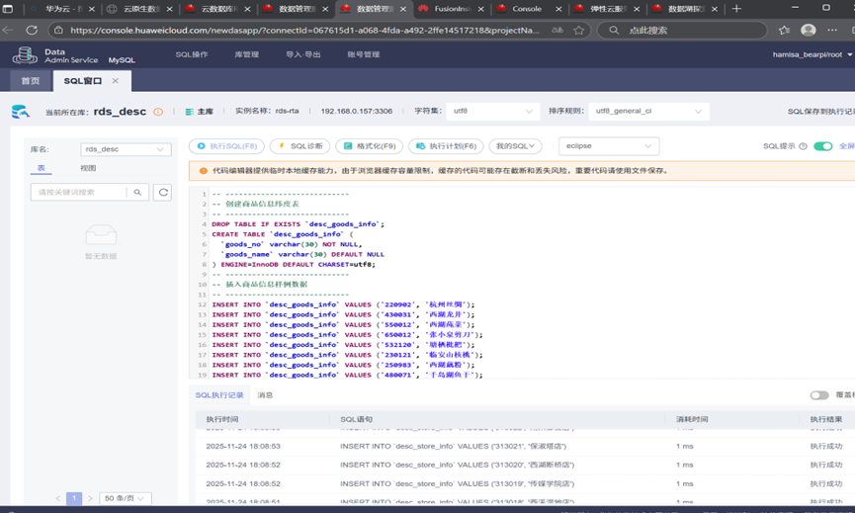Viewport: 855px width, 513px height.
Task: Switch to the 首页 tab
Action: pos(31,81)
